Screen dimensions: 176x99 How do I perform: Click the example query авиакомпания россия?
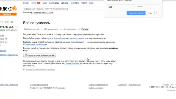pyautogui.click(x=43, y=12)
